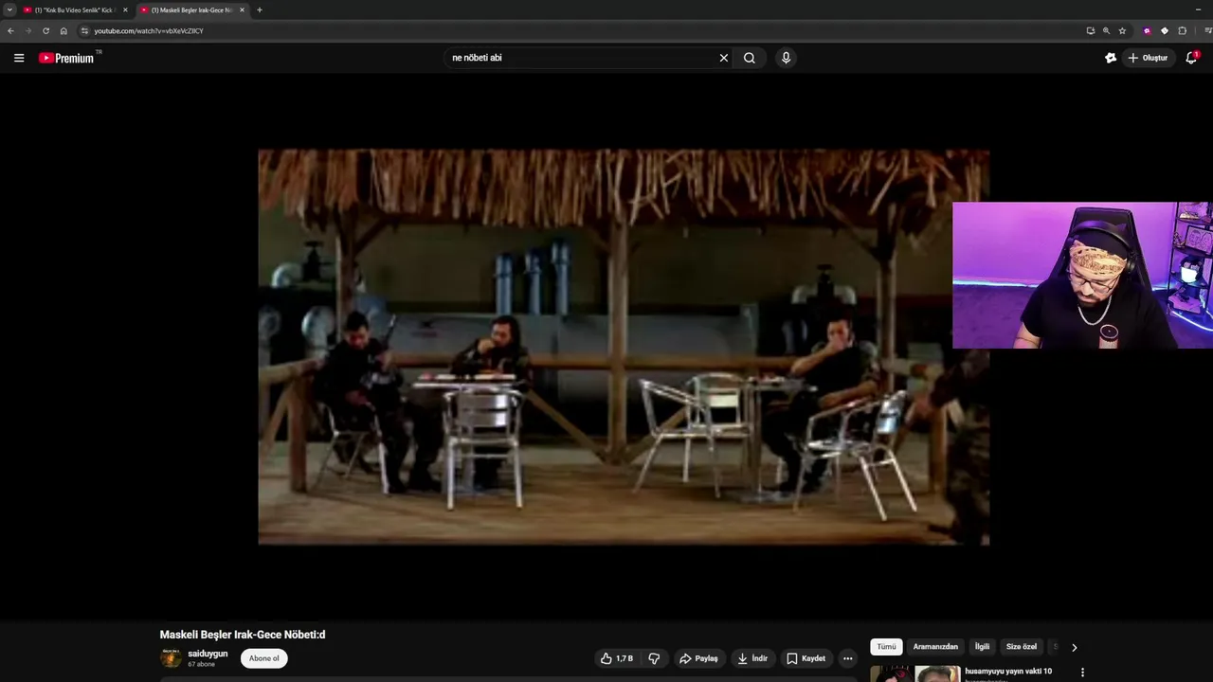This screenshot has height=682, width=1213.
Task: Open the media controls icon in the toolbar
Action: [x=1207, y=30]
